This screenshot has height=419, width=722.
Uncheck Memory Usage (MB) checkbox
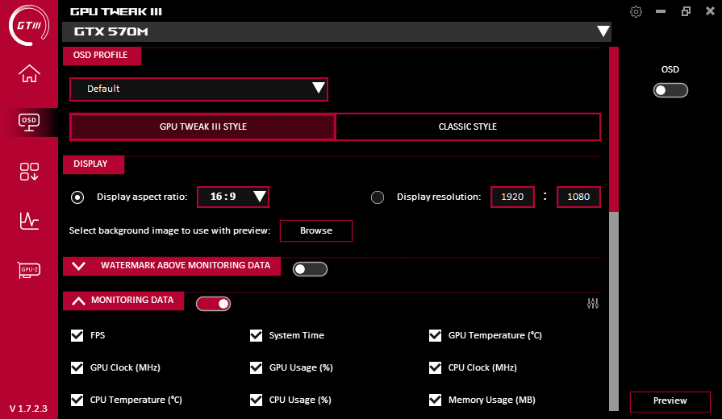(x=435, y=400)
